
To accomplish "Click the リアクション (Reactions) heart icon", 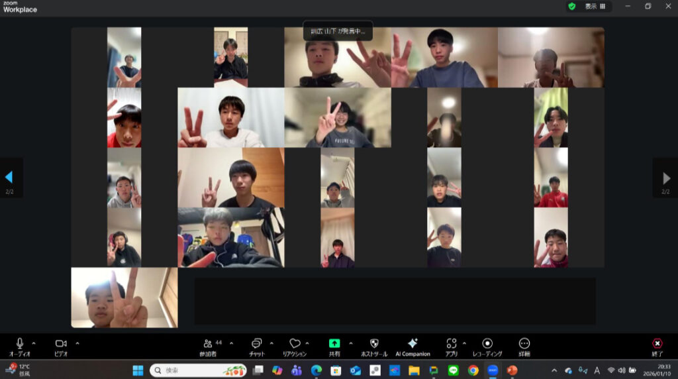I will [x=295, y=344].
